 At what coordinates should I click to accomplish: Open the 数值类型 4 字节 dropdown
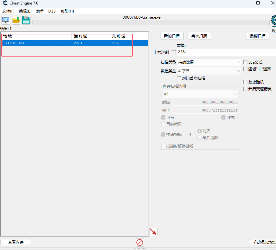pos(209,71)
